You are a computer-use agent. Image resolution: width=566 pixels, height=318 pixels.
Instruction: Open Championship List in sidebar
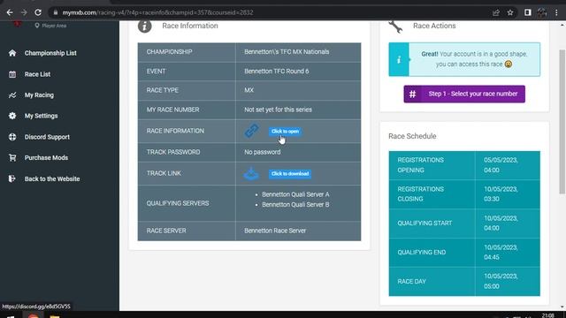(50, 53)
